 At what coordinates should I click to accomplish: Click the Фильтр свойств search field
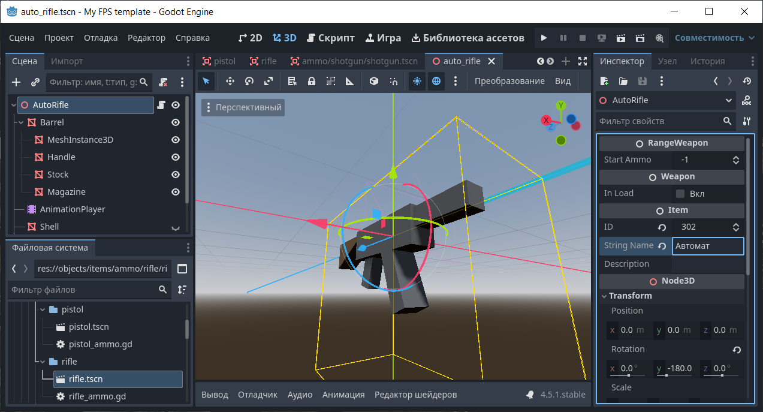659,121
